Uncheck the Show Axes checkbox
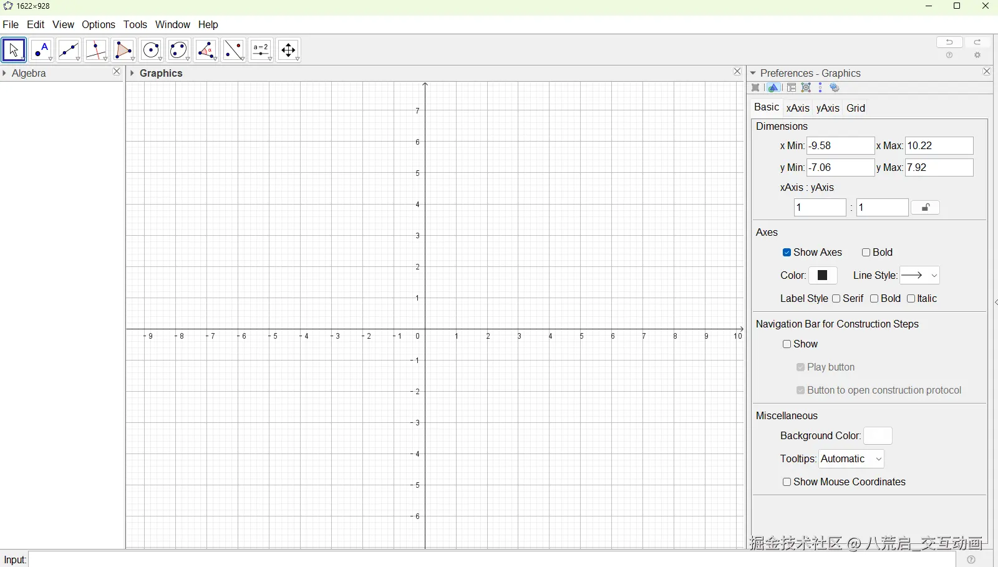This screenshot has width=998, height=567. tap(787, 253)
